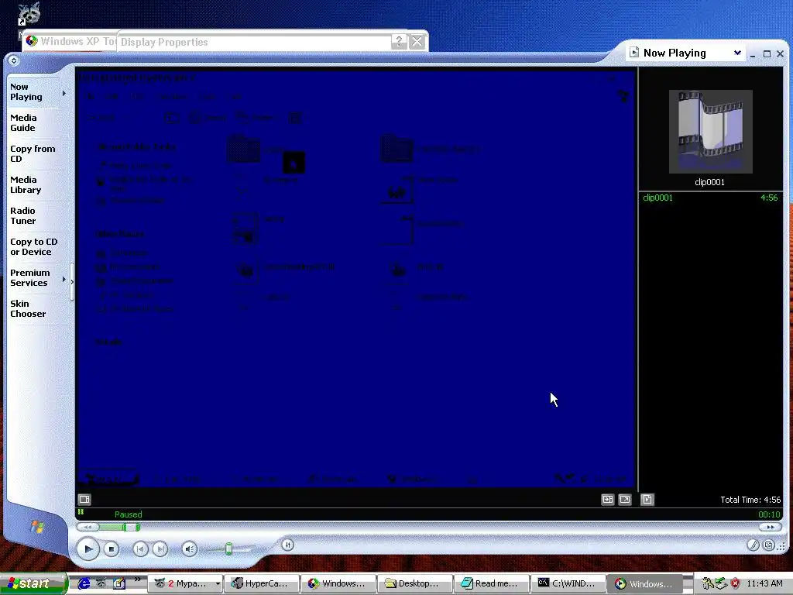Open the Media Guide tab
The image size is (793, 595).
pyautogui.click(x=33, y=123)
